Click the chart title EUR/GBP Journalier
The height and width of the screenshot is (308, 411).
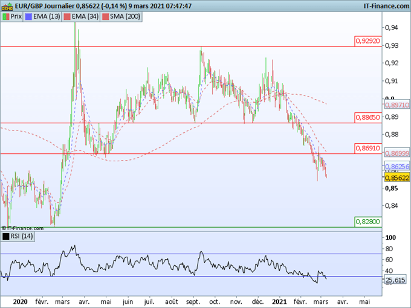point(44,6)
